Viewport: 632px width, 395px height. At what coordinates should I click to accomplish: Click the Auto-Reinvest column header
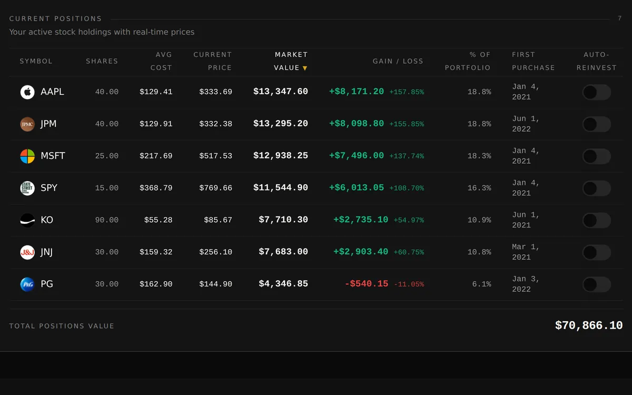597,61
